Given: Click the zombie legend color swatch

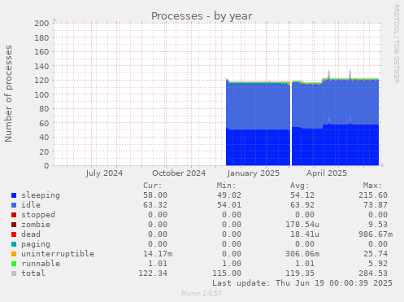Looking at the screenshot, I should (14, 225).
